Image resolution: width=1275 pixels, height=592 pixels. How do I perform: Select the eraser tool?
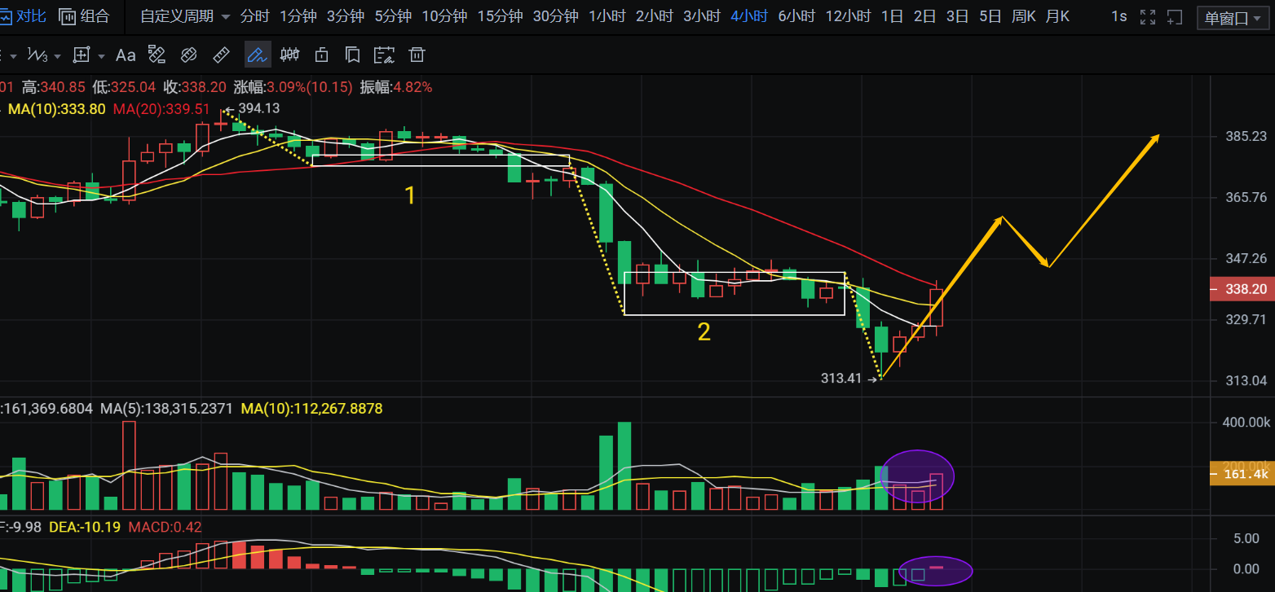188,55
